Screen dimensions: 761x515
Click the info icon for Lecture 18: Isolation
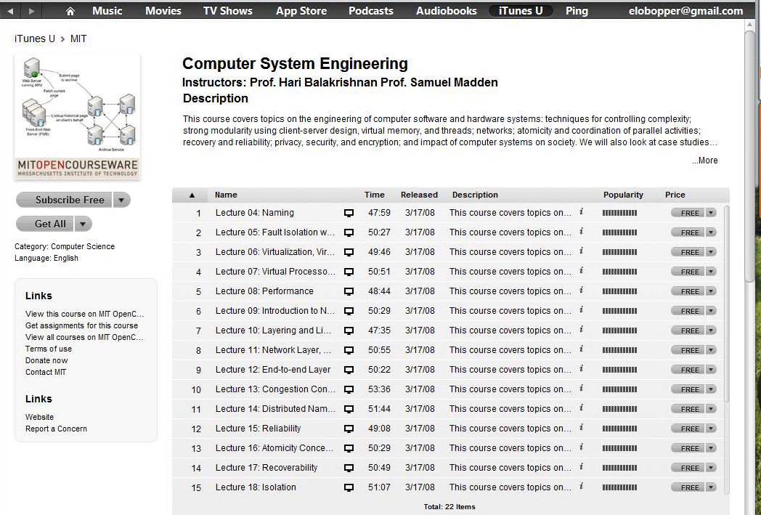point(582,487)
